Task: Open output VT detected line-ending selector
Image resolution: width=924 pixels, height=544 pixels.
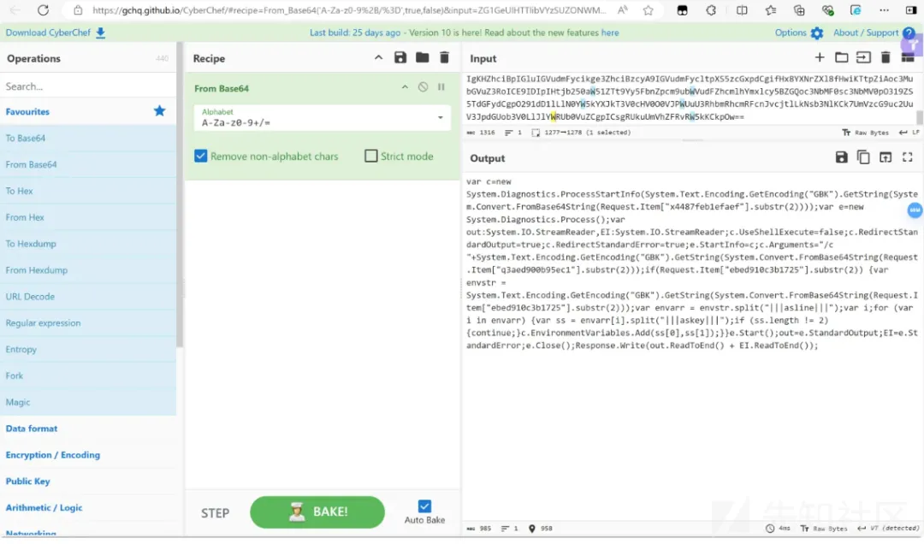Action: pyautogui.click(x=888, y=528)
